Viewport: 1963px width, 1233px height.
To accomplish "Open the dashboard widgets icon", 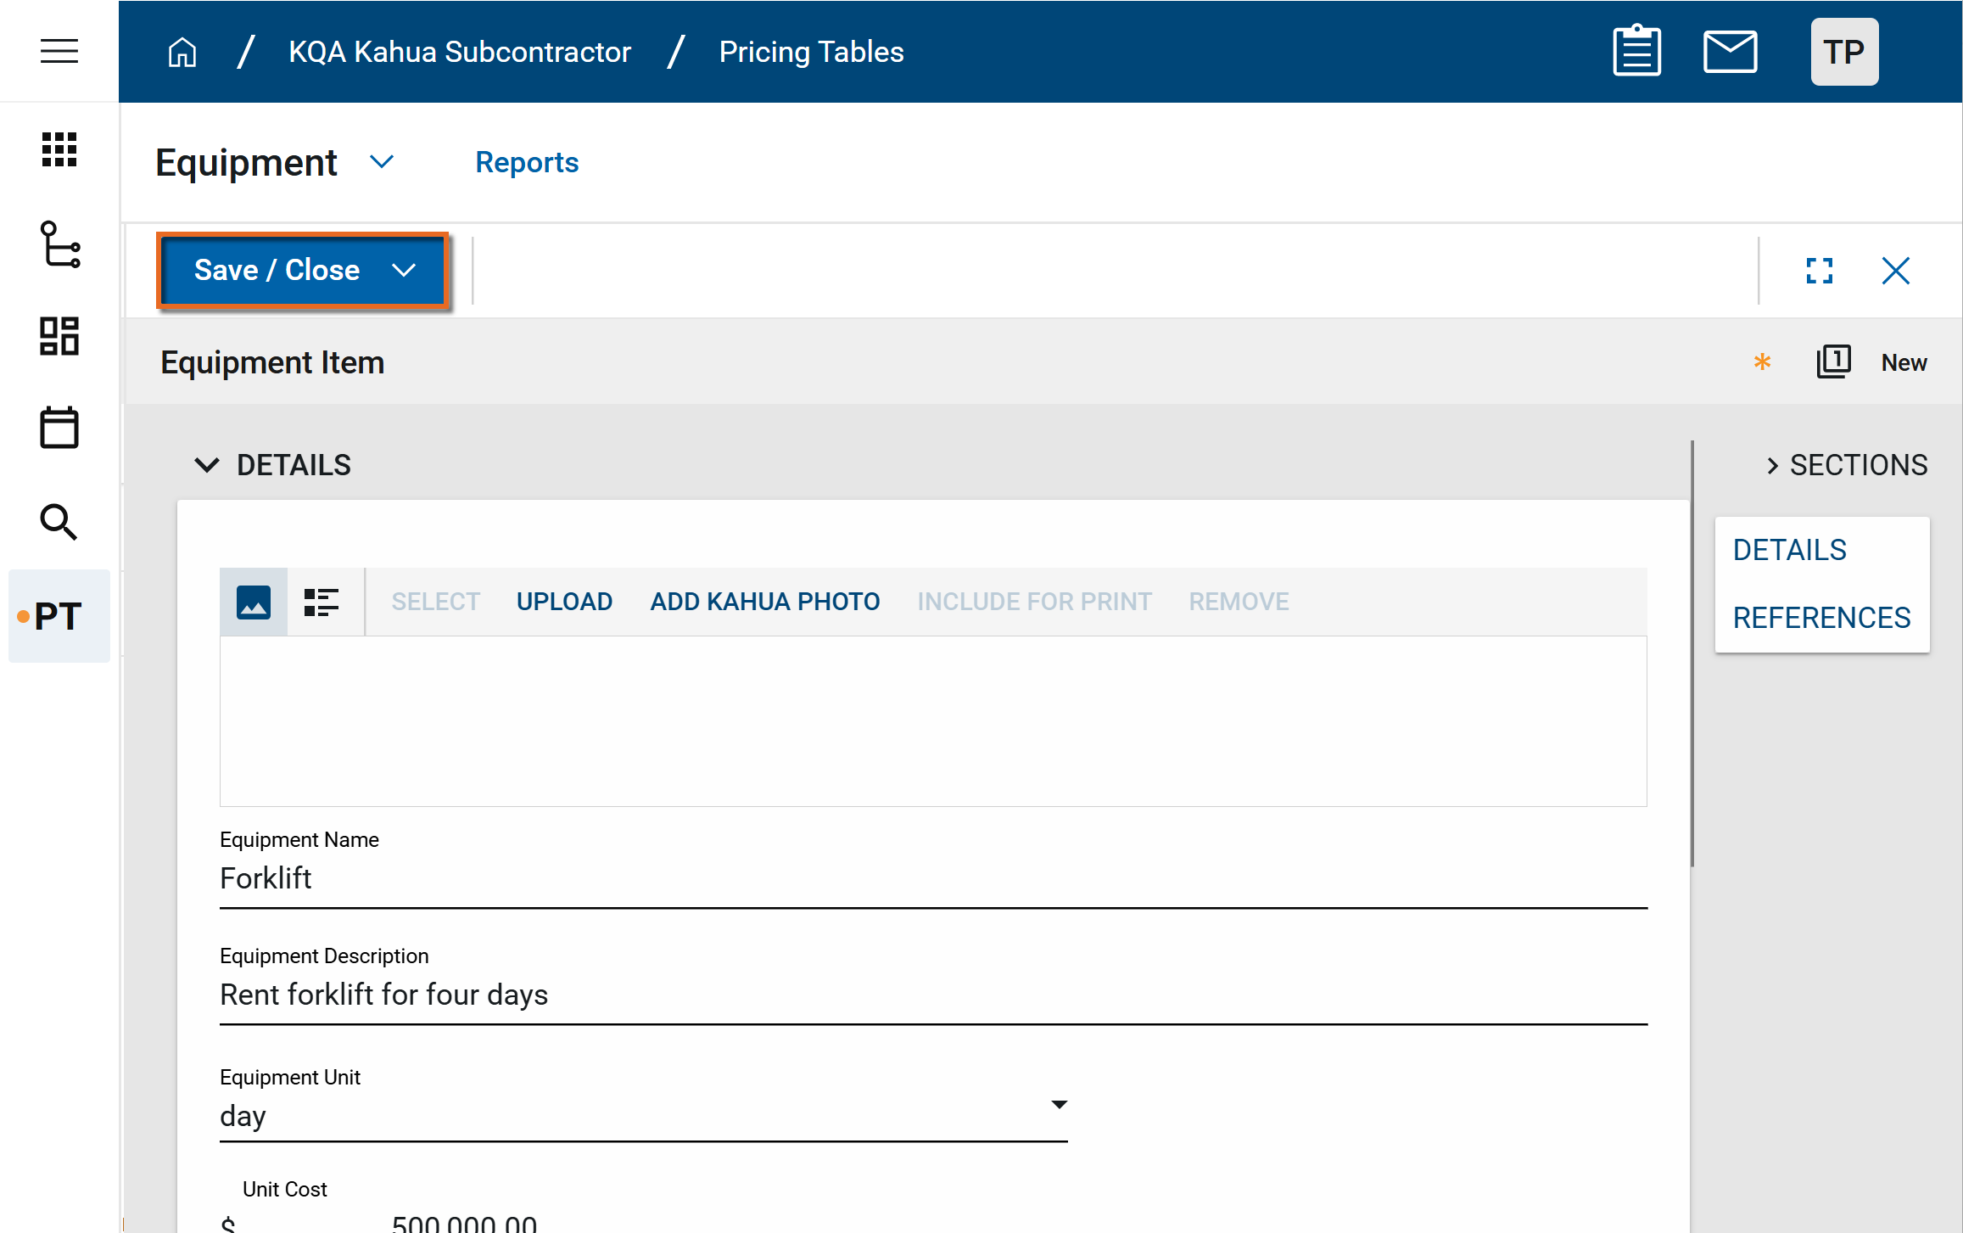I will [59, 336].
